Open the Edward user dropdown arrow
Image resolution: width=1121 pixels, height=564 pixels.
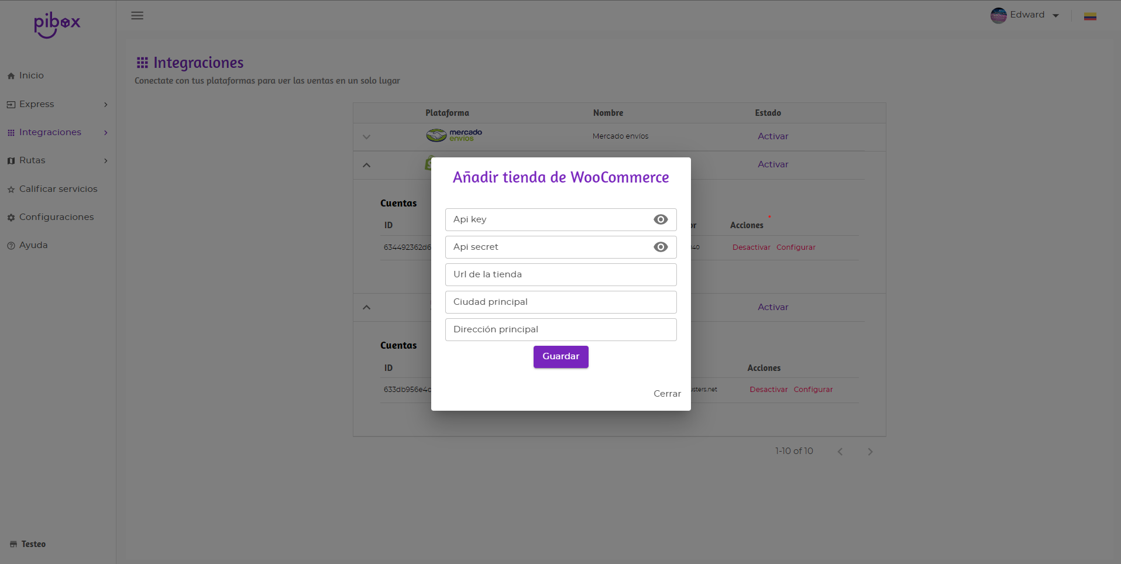tap(1056, 16)
